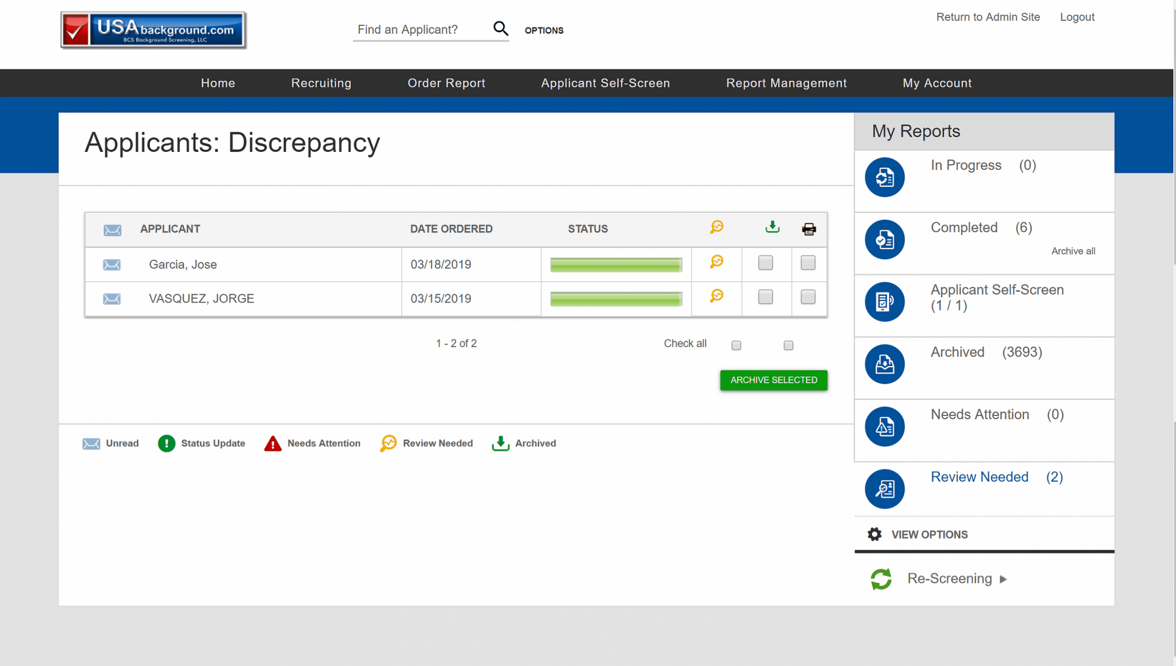Click the Needs Attention reports icon
This screenshot has height=666, width=1176.
[x=884, y=426]
